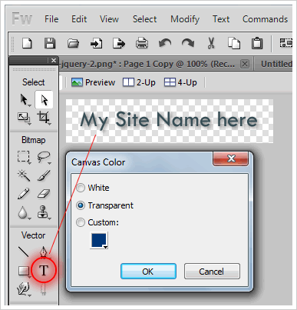The width and height of the screenshot is (297, 310).
Task: Select the Blur tool
Action: [23, 213]
